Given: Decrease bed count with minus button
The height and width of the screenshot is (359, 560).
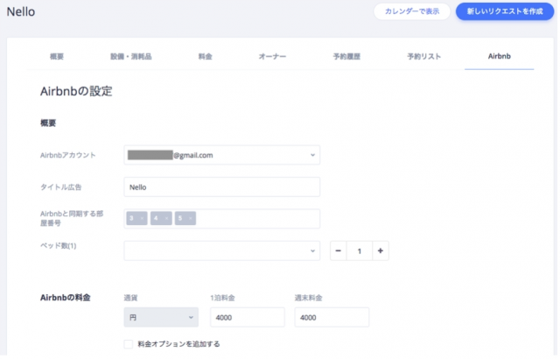Looking at the screenshot, I should 339,250.
